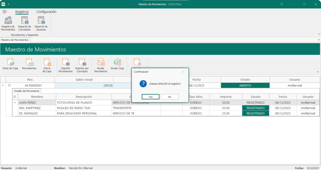This screenshot has width=321, height=170.
Task: Click Imprimir por Concepto icon
Action: (x=82, y=62)
